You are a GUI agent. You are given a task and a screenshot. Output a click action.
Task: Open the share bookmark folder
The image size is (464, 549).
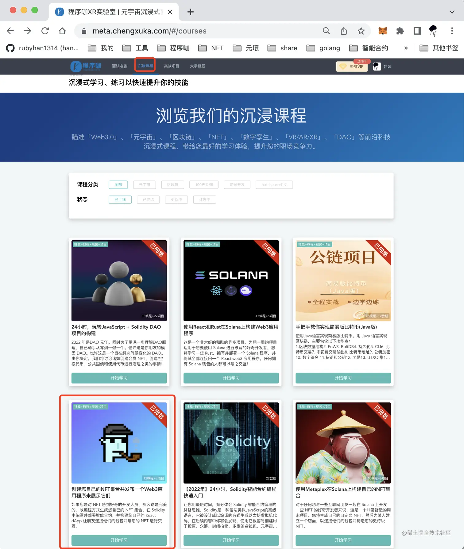(x=282, y=48)
